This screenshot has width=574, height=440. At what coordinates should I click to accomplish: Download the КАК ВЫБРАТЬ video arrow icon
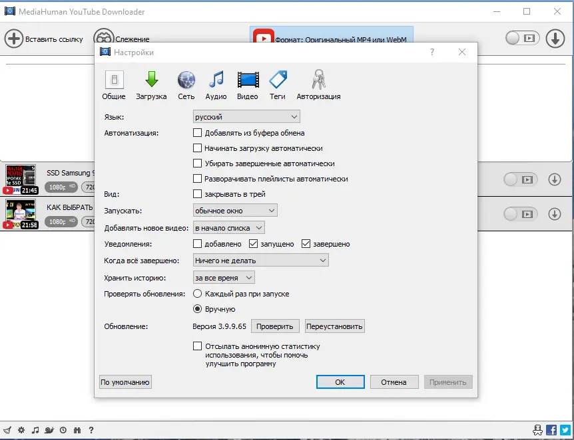pos(555,214)
